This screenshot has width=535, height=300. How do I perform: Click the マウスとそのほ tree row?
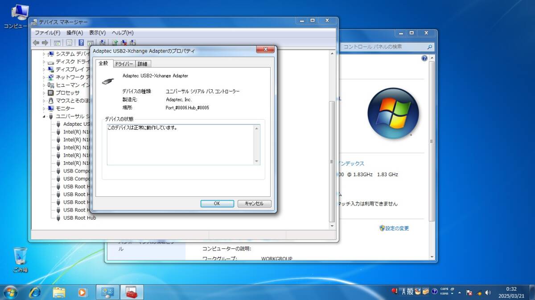[x=73, y=100]
